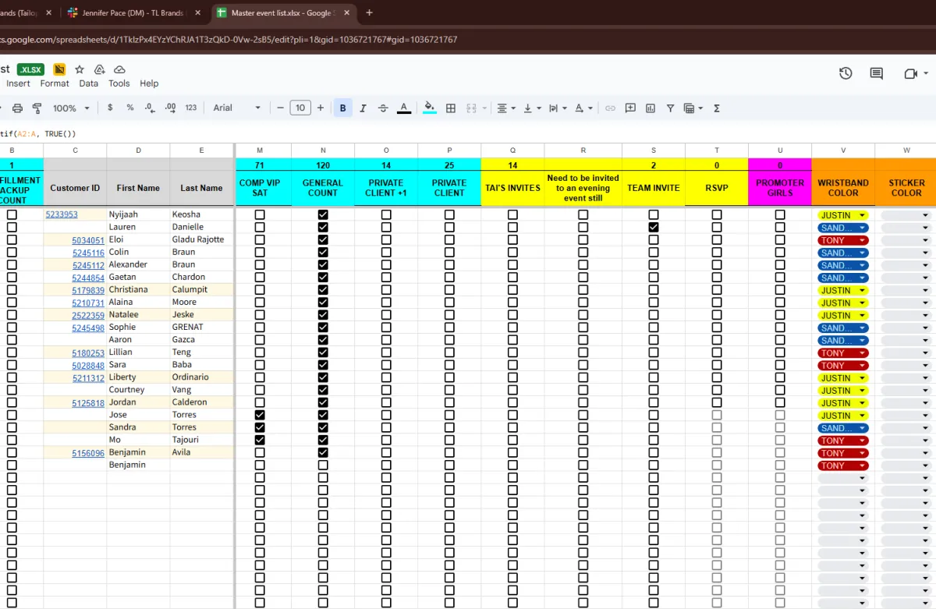Click the create filter icon
This screenshot has height=609, width=936.
point(670,108)
